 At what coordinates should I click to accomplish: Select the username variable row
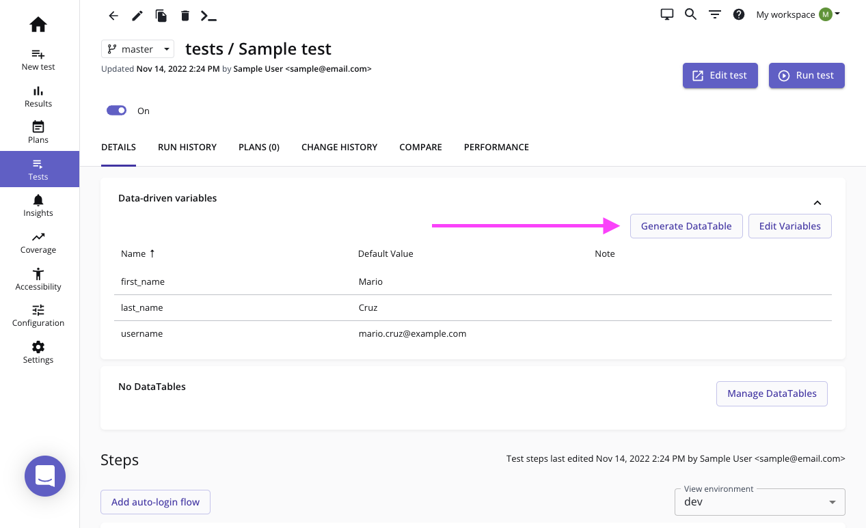pyautogui.click(x=473, y=333)
